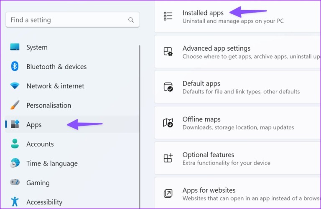Click the Offline maps icon
Screen dimensions: 321x209
[x=168, y=123]
